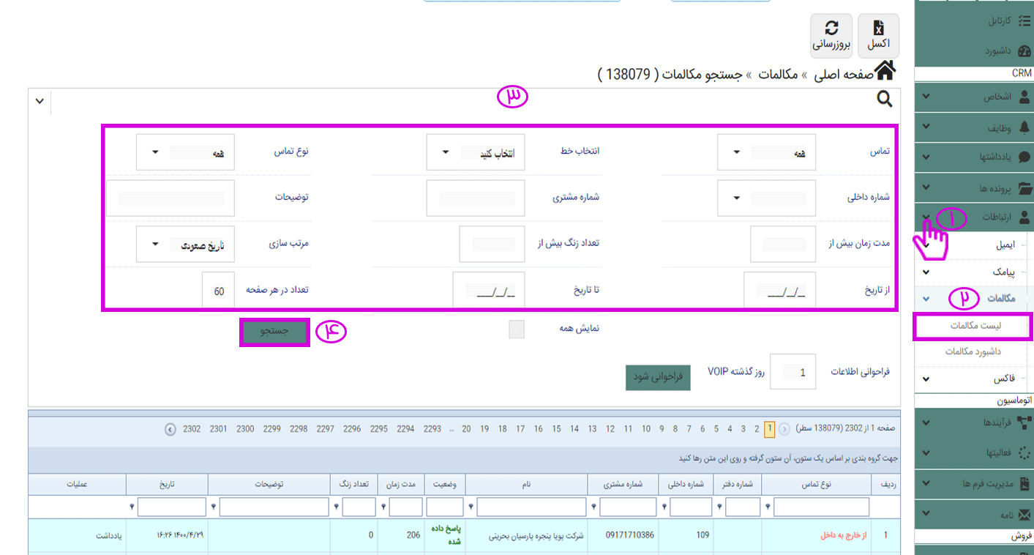Click the روز گذشته VOIP days field

point(793,372)
